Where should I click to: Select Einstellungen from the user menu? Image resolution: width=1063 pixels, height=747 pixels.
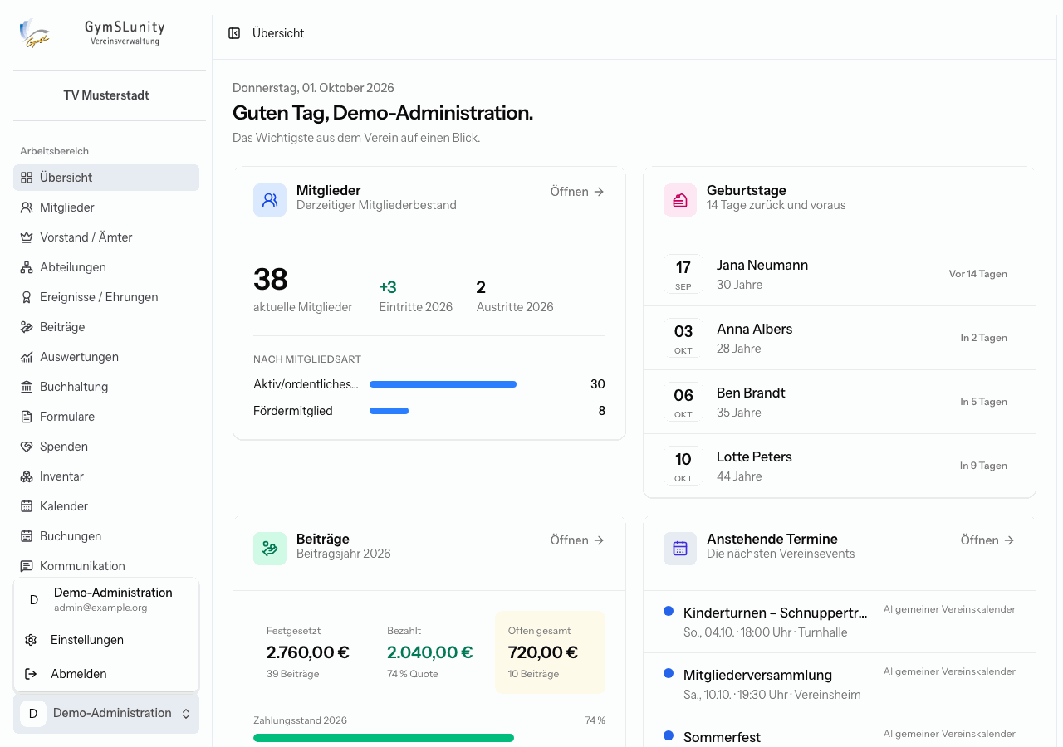106,640
